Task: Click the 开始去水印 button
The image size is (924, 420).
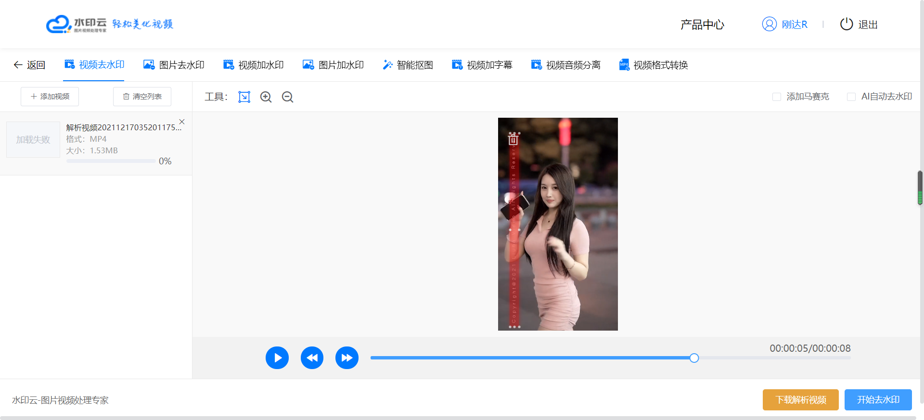Action: click(x=878, y=400)
